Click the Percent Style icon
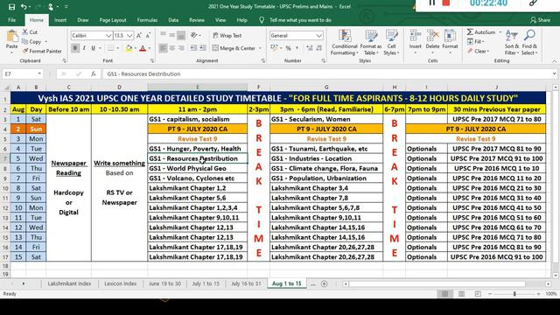Viewport: 560px width, 315px height. point(288,48)
